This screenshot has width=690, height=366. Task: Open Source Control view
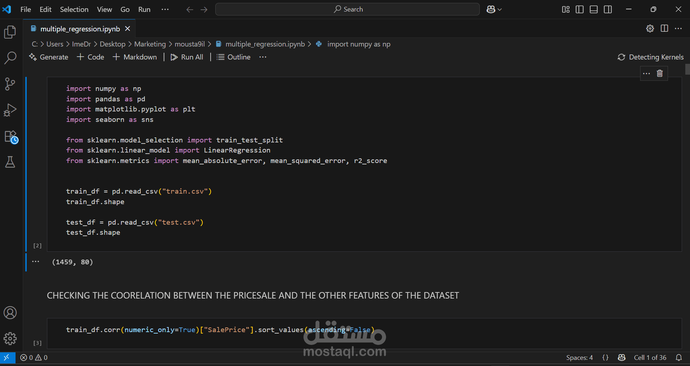[10, 84]
